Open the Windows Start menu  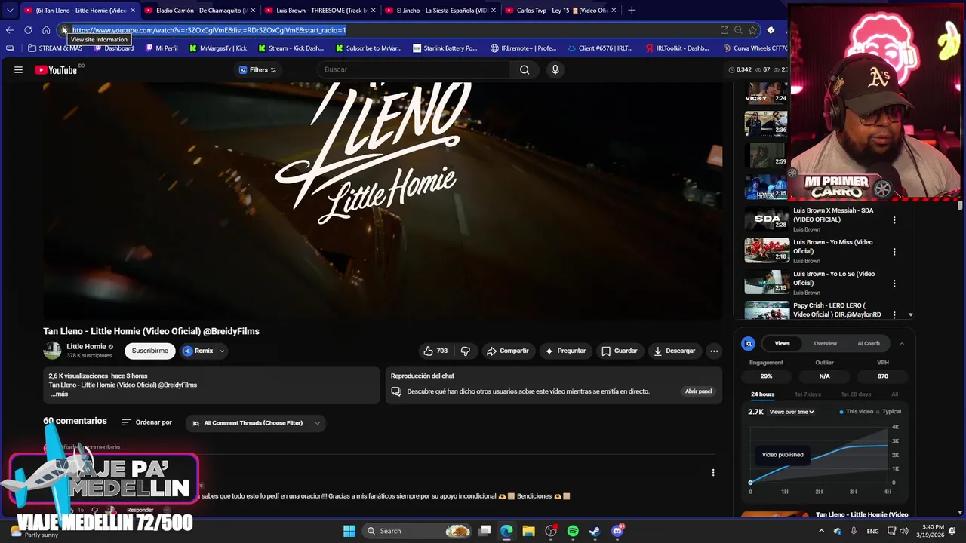click(x=349, y=531)
